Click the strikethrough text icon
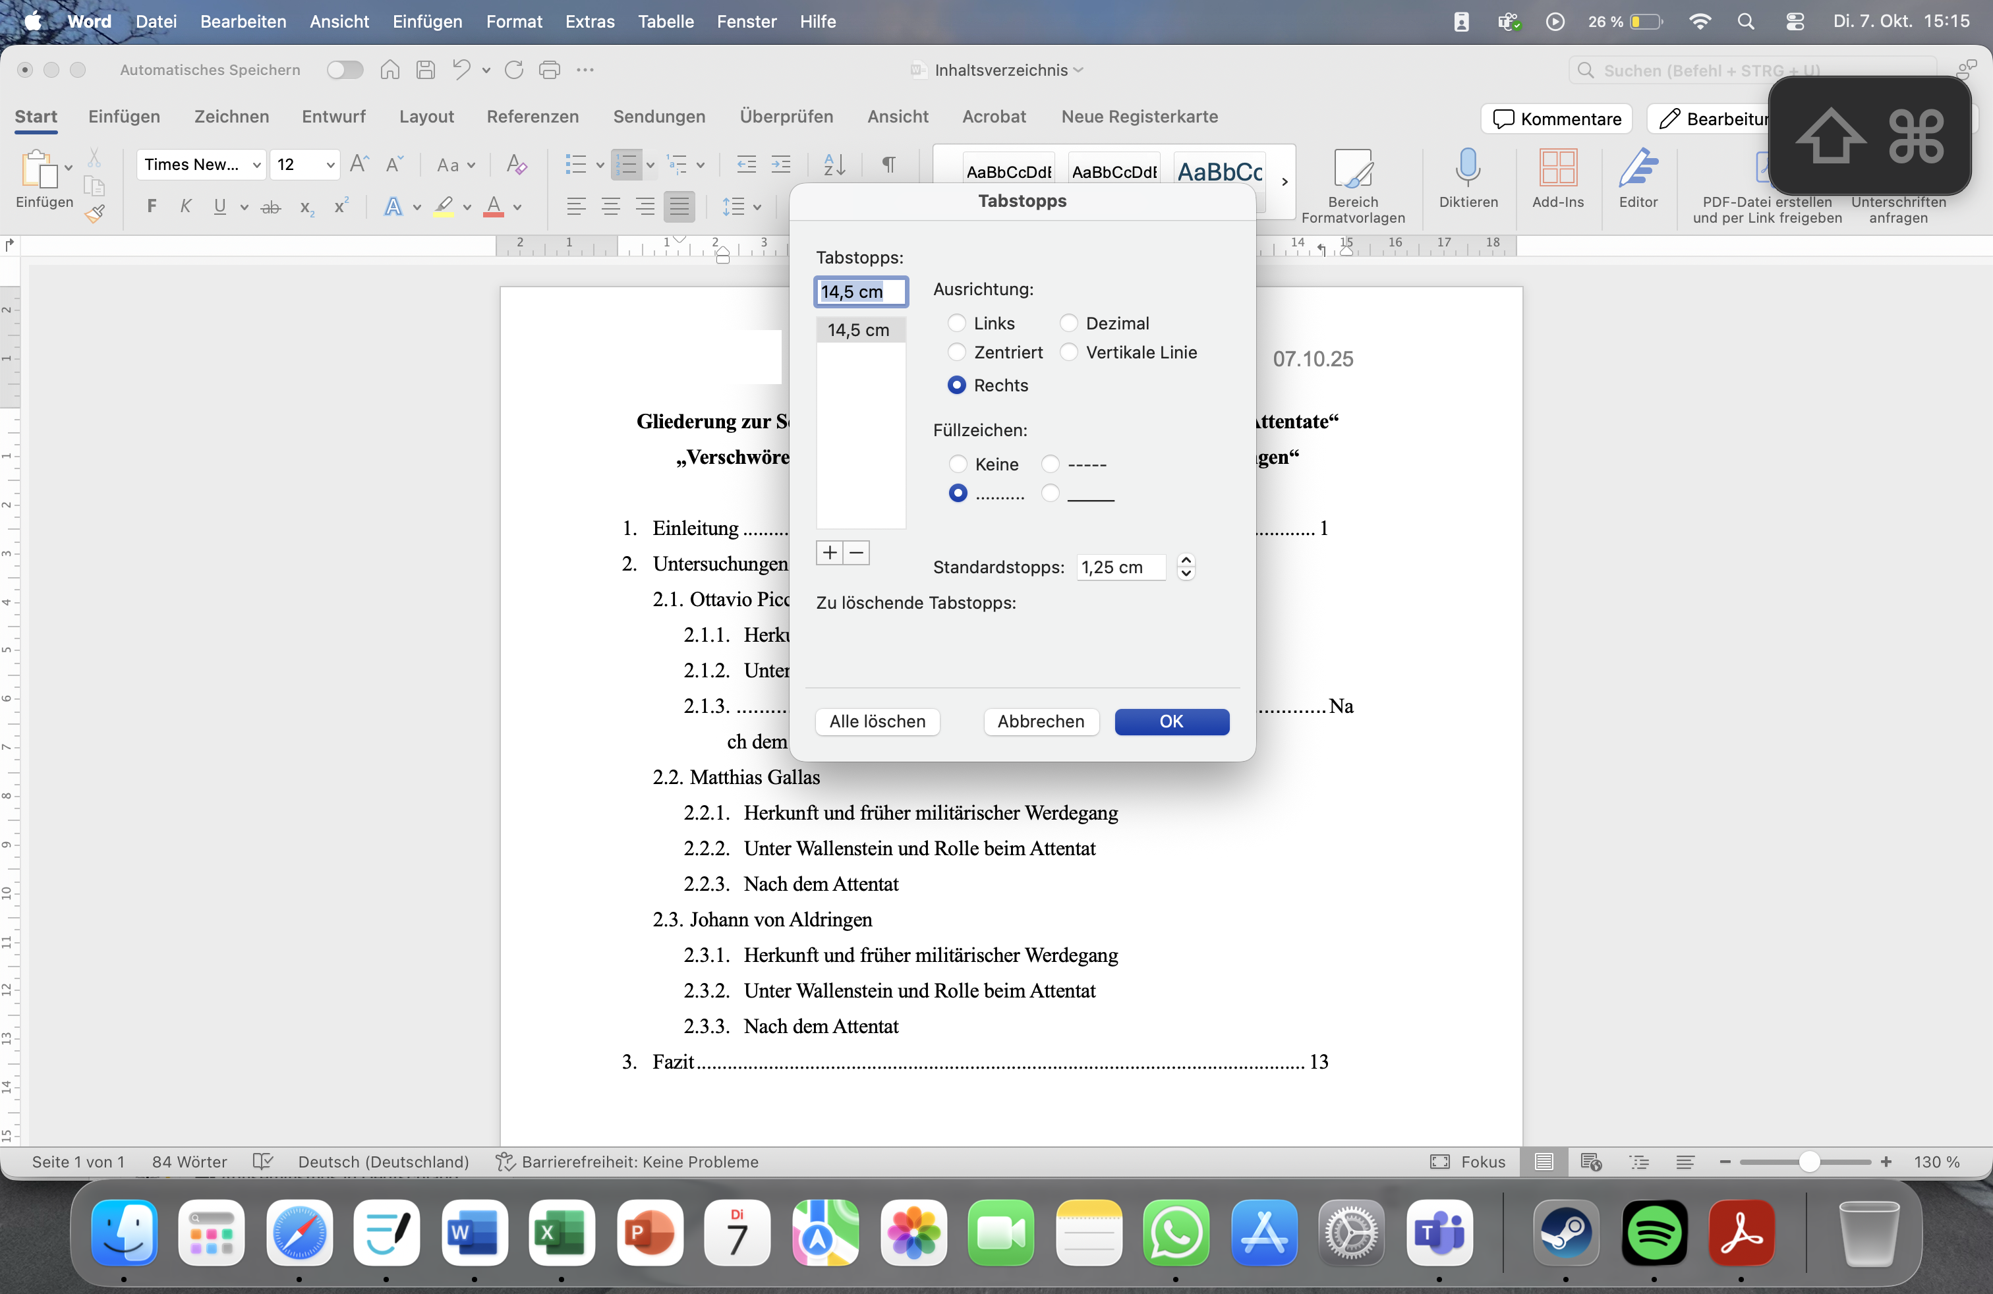Viewport: 1993px width, 1294px height. coord(270,207)
